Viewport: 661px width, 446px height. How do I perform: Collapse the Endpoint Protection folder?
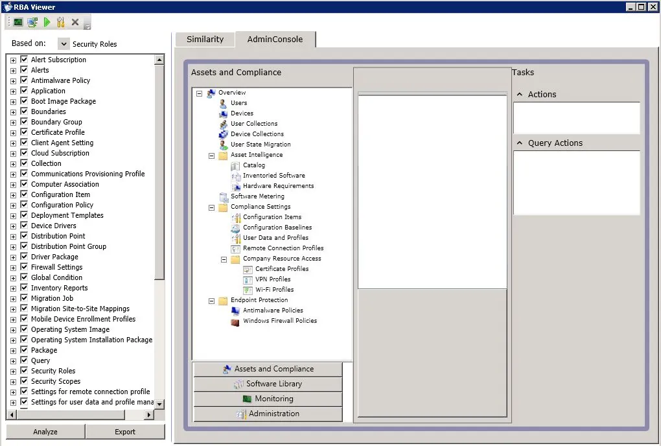212,301
